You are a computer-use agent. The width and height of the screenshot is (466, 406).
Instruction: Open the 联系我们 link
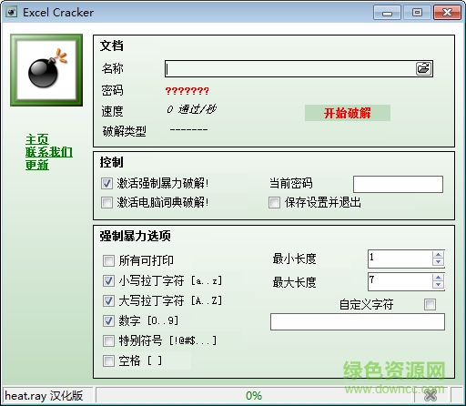pos(49,152)
